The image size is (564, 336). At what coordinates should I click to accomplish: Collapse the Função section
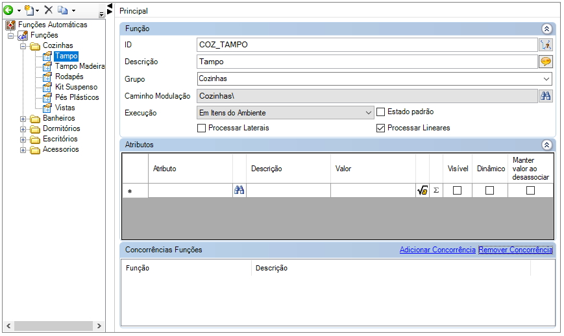[x=546, y=29]
